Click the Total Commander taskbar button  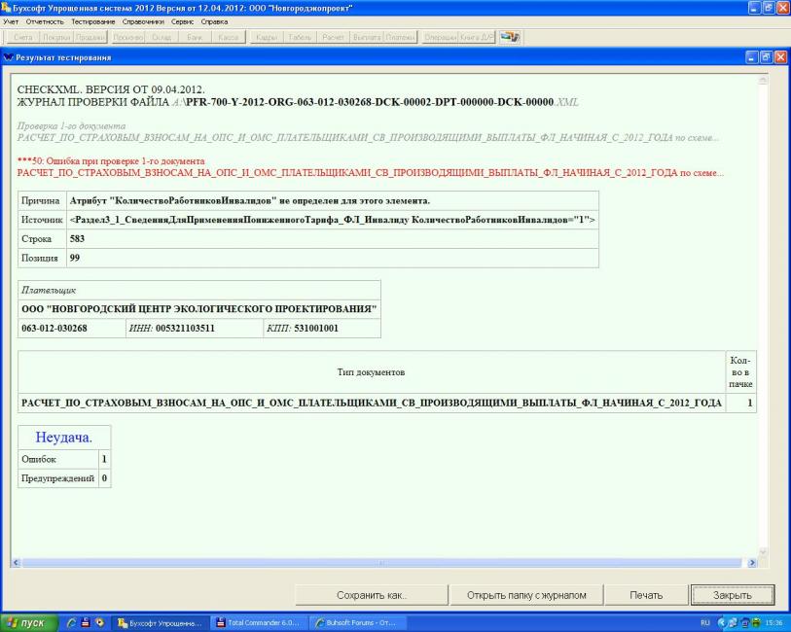pos(260,622)
